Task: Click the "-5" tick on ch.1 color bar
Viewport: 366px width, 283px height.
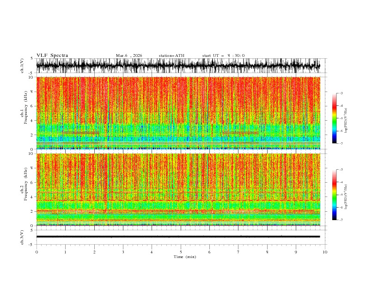Action: [x=341, y=118]
